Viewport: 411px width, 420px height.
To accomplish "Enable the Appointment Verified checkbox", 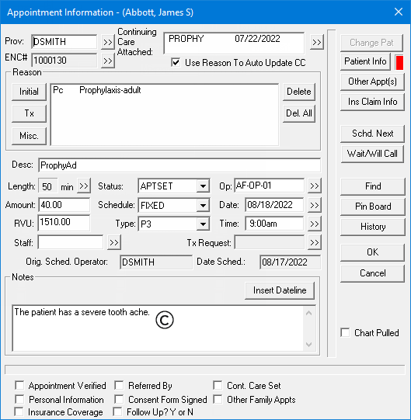I will pos(19,386).
